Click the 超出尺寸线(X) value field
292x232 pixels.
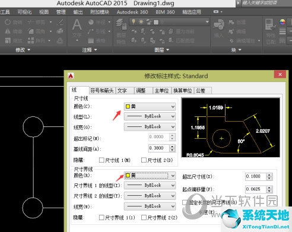point(256,176)
